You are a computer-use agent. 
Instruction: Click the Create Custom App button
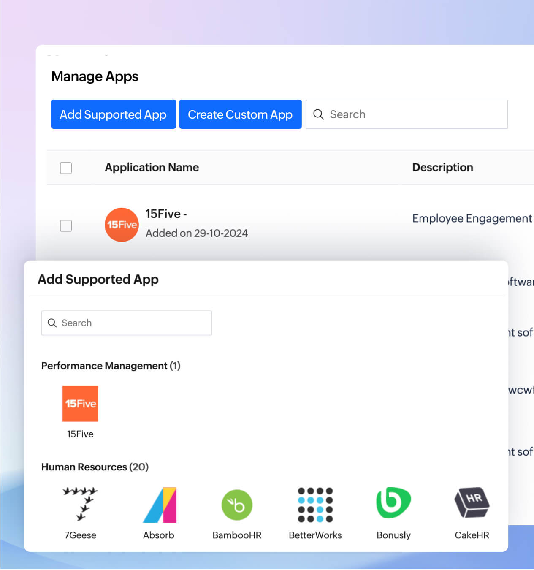point(240,114)
